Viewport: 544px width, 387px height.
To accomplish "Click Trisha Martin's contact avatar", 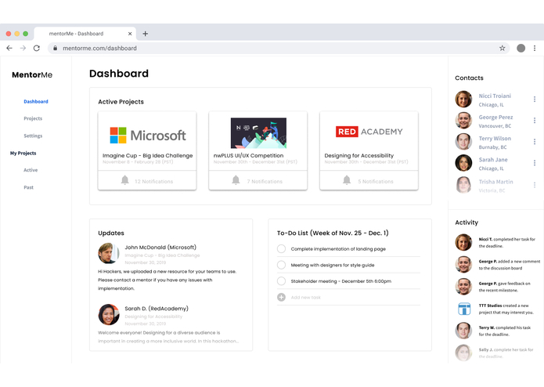I will pyautogui.click(x=463, y=185).
